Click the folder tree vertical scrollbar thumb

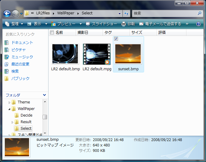[45, 117]
